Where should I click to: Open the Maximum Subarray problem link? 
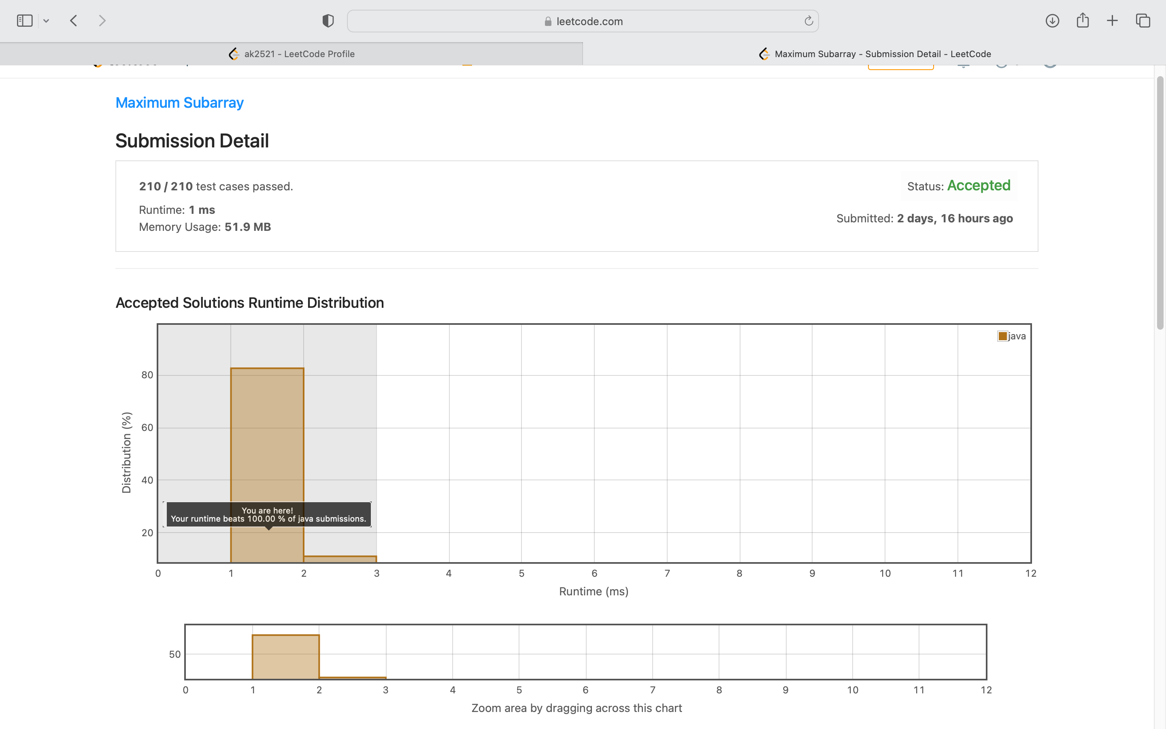pos(179,103)
